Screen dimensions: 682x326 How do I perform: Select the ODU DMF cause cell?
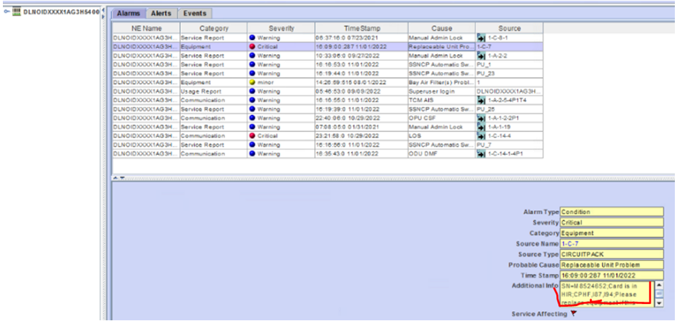[x=442, y=153]
